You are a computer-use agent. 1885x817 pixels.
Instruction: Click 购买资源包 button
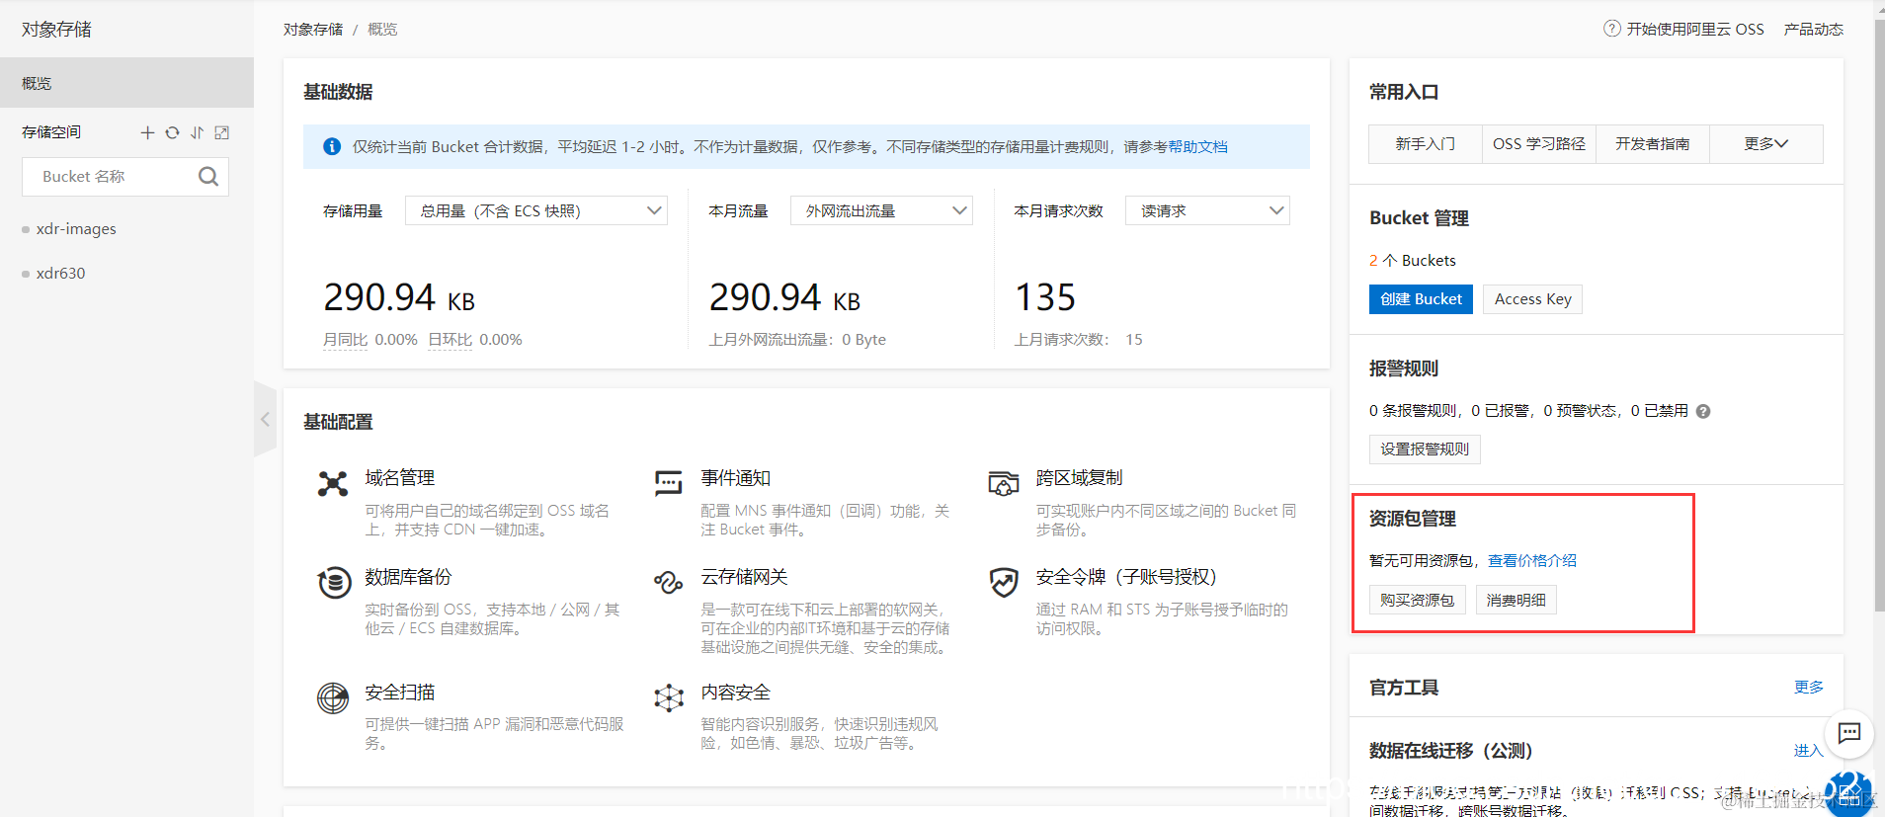pyautogui.click(x=1417, y=601)
